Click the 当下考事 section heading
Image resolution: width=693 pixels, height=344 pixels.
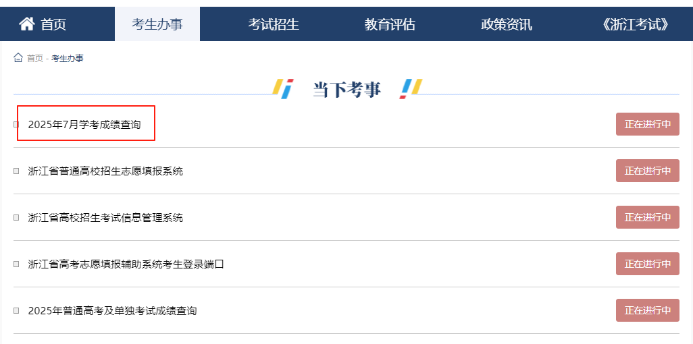pyautogui.click(x=347, y=90)
